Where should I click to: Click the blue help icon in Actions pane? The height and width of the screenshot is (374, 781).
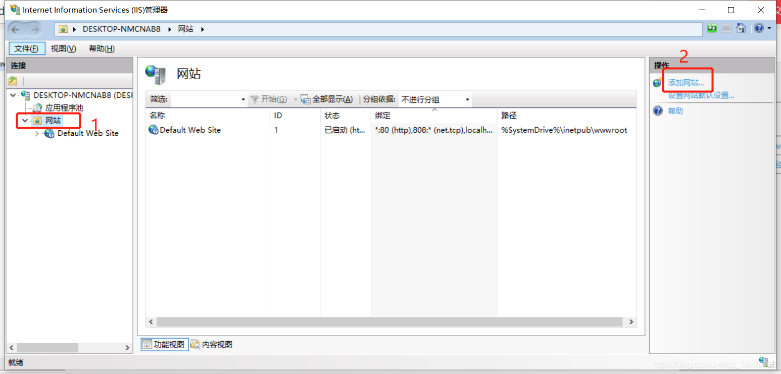click(658, 111)
